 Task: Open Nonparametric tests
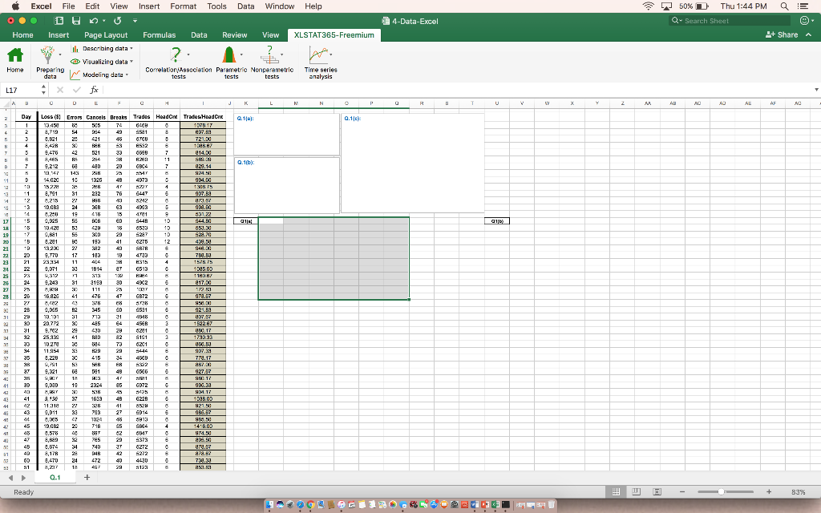(x=272, y=61)
